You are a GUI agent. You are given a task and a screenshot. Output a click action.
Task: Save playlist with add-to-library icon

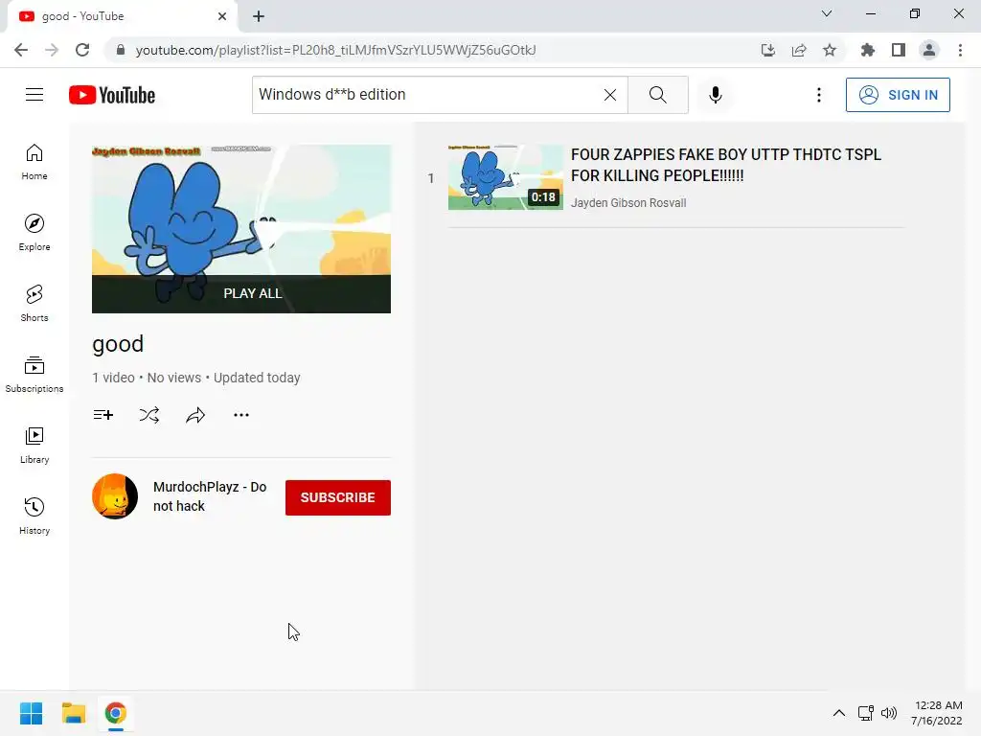pos(103,414)
